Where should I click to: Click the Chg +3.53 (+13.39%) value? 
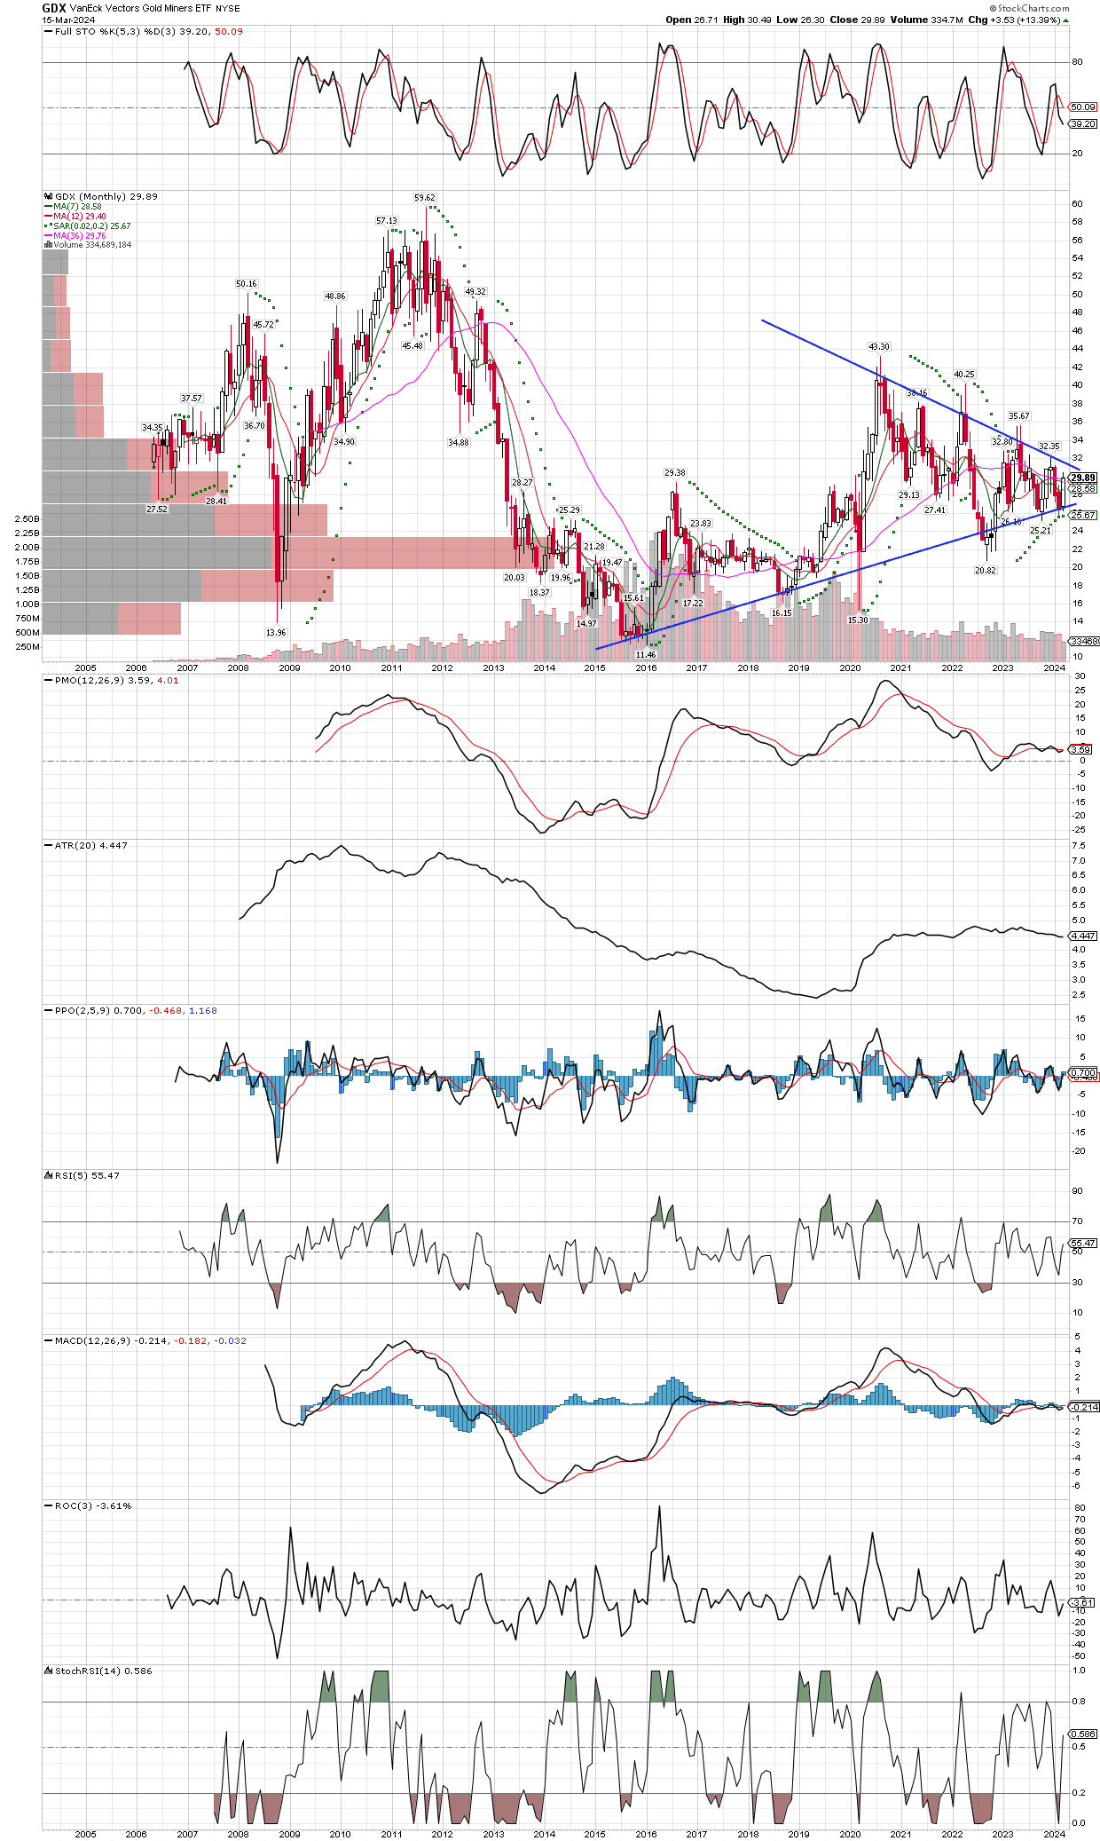(x=1014, y=20)
